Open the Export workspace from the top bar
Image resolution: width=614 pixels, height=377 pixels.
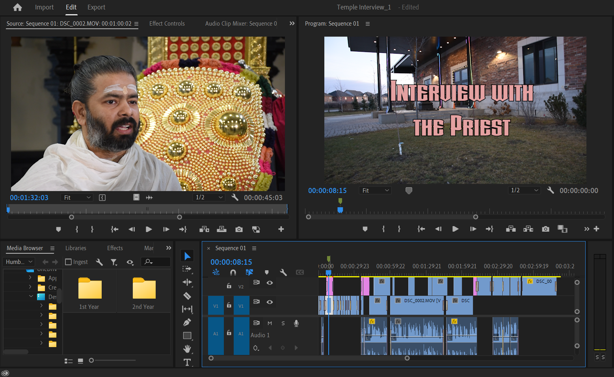tap(96, 7)
